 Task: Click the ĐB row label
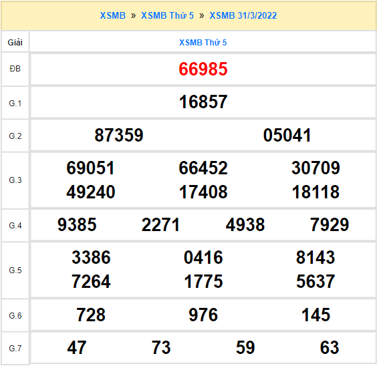[x=15, y=69]
